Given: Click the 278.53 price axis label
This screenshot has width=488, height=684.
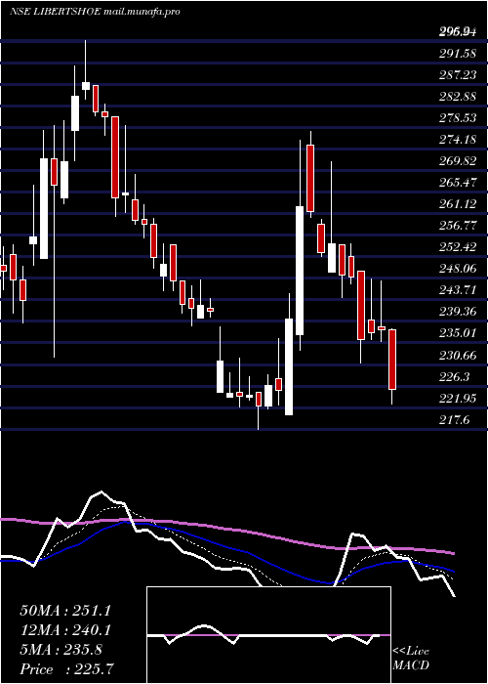Looking at the screenshot, I should click(x=457, y=118).
